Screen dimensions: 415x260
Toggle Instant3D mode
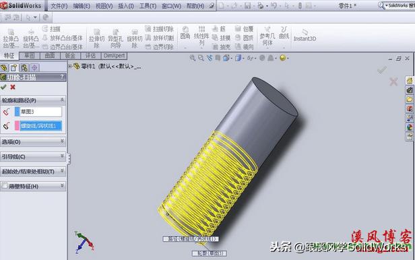tap(305, 36)
